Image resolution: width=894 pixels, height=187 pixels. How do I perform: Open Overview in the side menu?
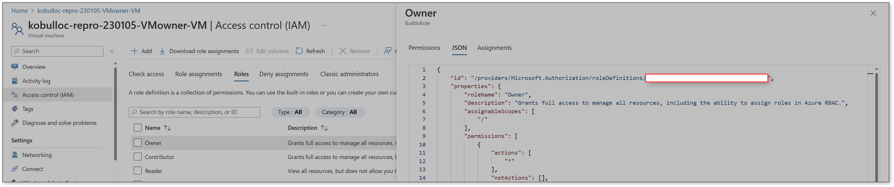pyautogui.click(x=34, y=67)
